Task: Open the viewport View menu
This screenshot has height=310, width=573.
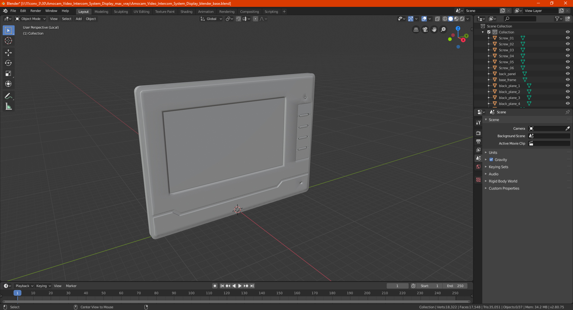Action: click(x=54, y=19)
